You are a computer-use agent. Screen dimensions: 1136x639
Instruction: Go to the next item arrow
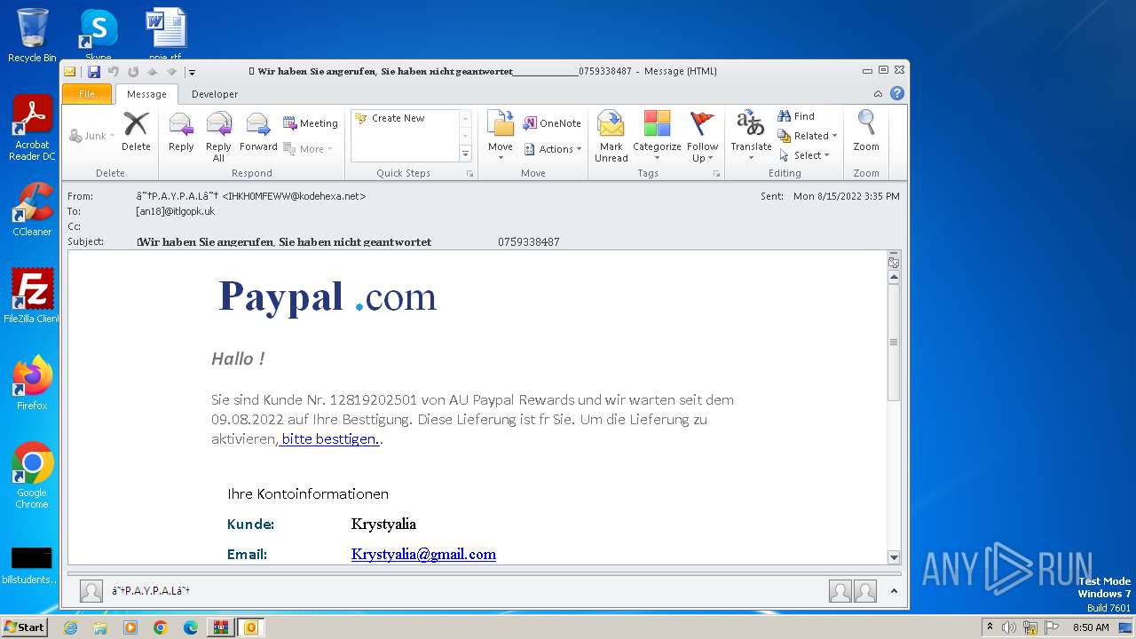point(171,72)
